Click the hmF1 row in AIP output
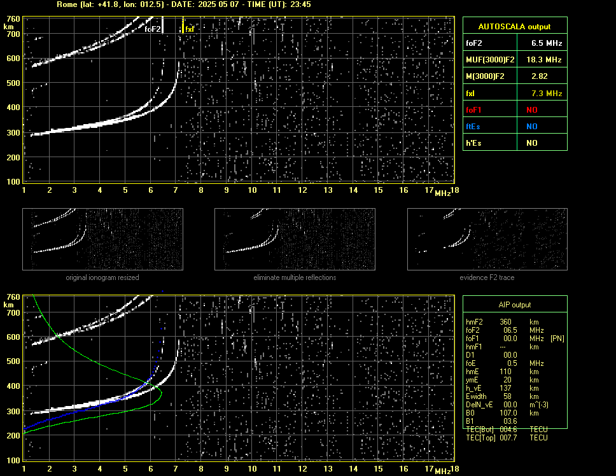Image resolution: width=616 pixels, height=476 pixels. click(502, 347)
